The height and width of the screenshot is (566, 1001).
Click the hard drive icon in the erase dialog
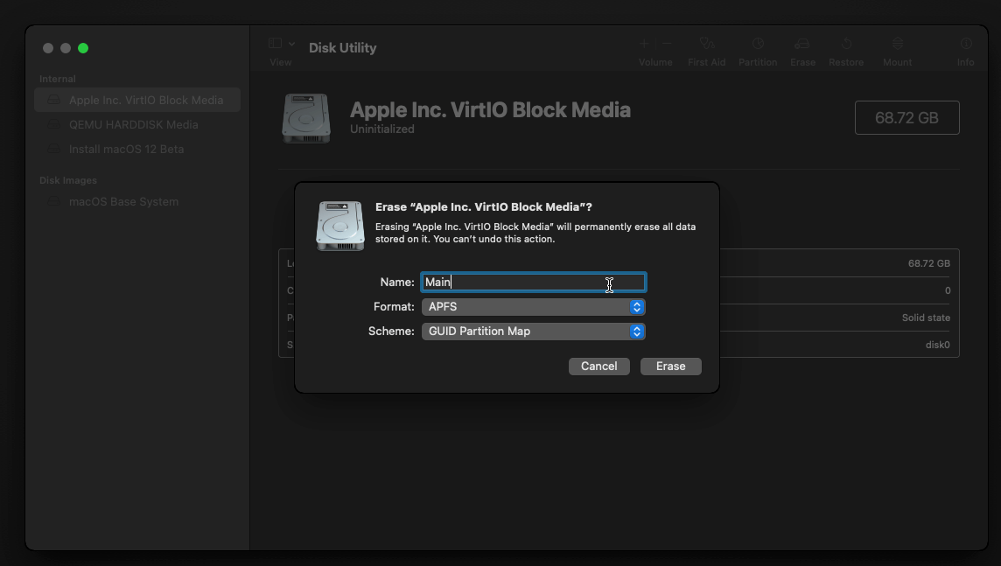point(340,226)
